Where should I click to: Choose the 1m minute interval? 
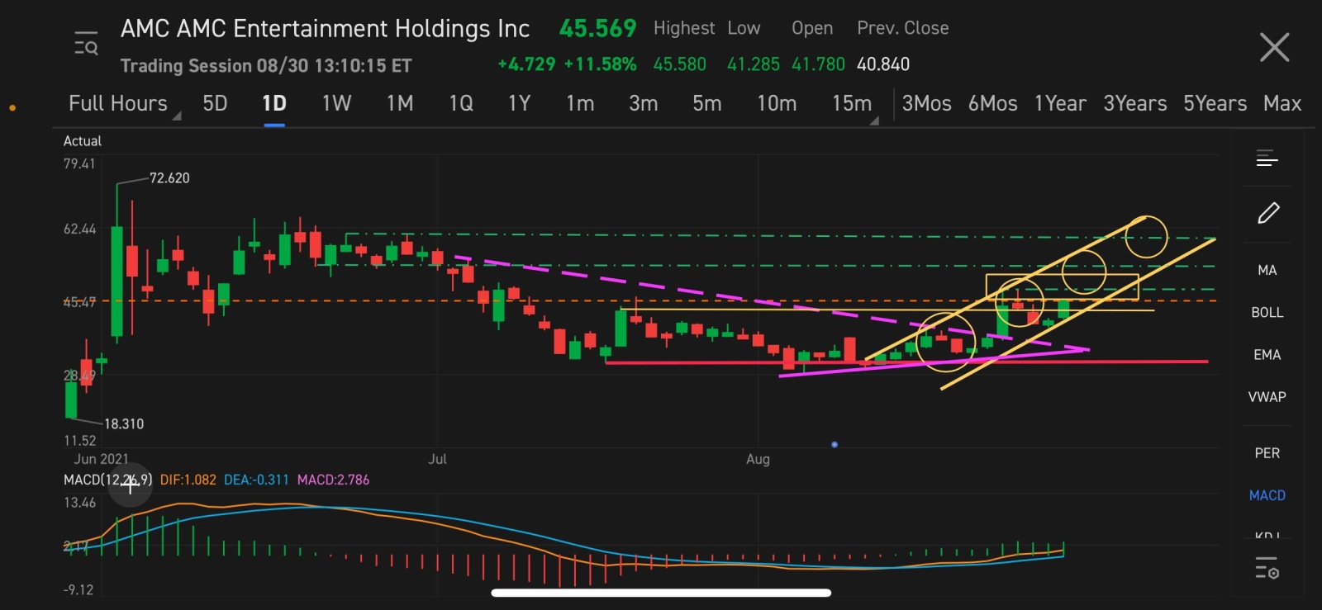click(x=580, y=104)
